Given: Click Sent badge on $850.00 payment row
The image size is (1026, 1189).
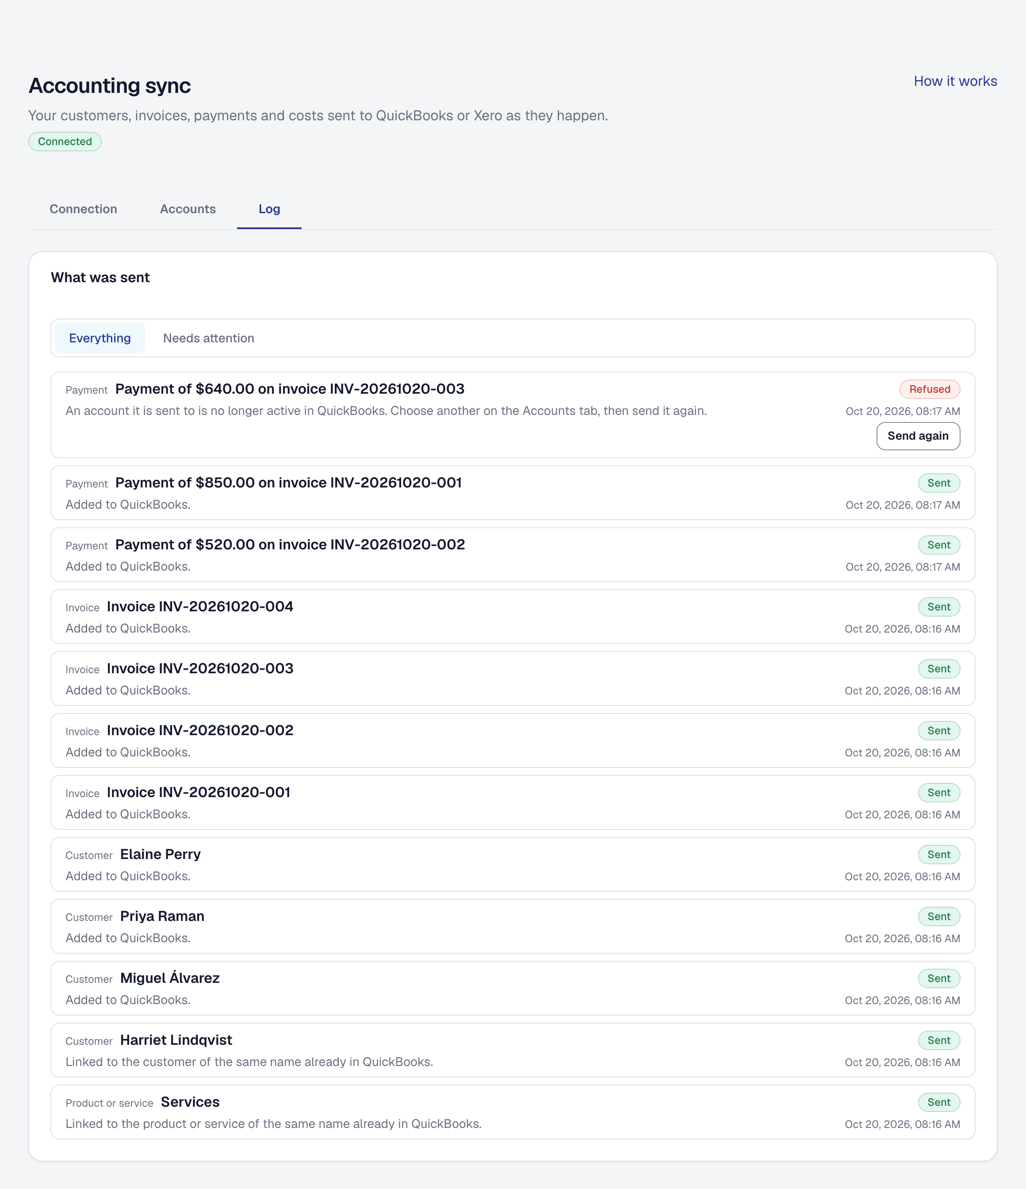Looking at the screenshot, I should 939,483.
